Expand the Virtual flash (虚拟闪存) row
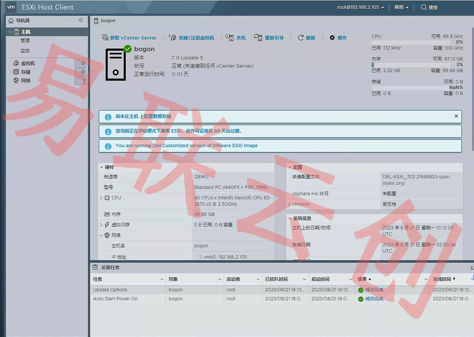474x337 pixels. pos(101,225)
